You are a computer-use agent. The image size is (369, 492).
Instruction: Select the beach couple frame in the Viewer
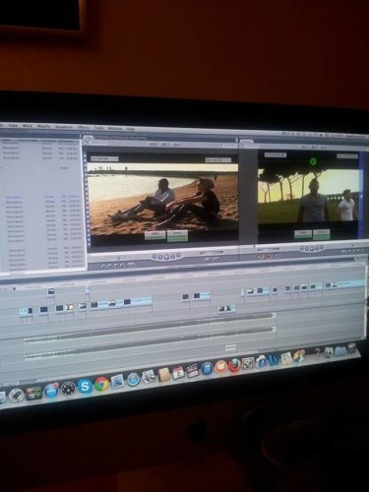[163, 199]
